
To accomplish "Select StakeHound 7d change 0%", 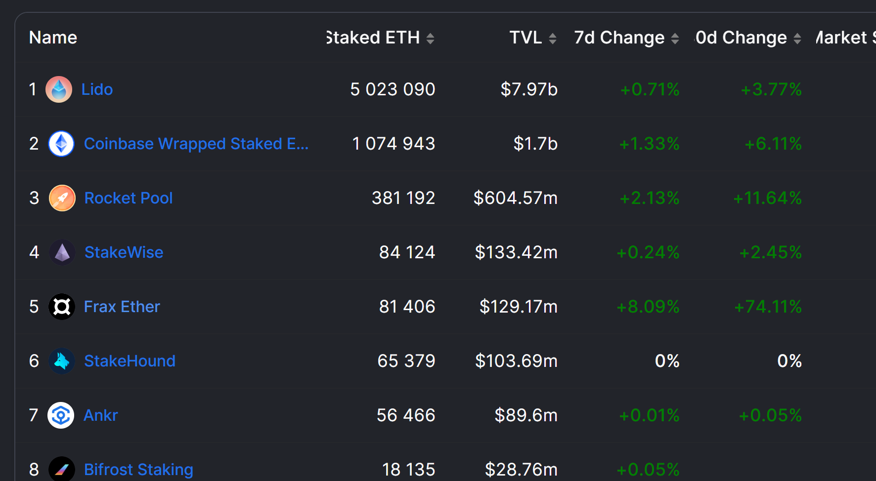I will point(667,361).
